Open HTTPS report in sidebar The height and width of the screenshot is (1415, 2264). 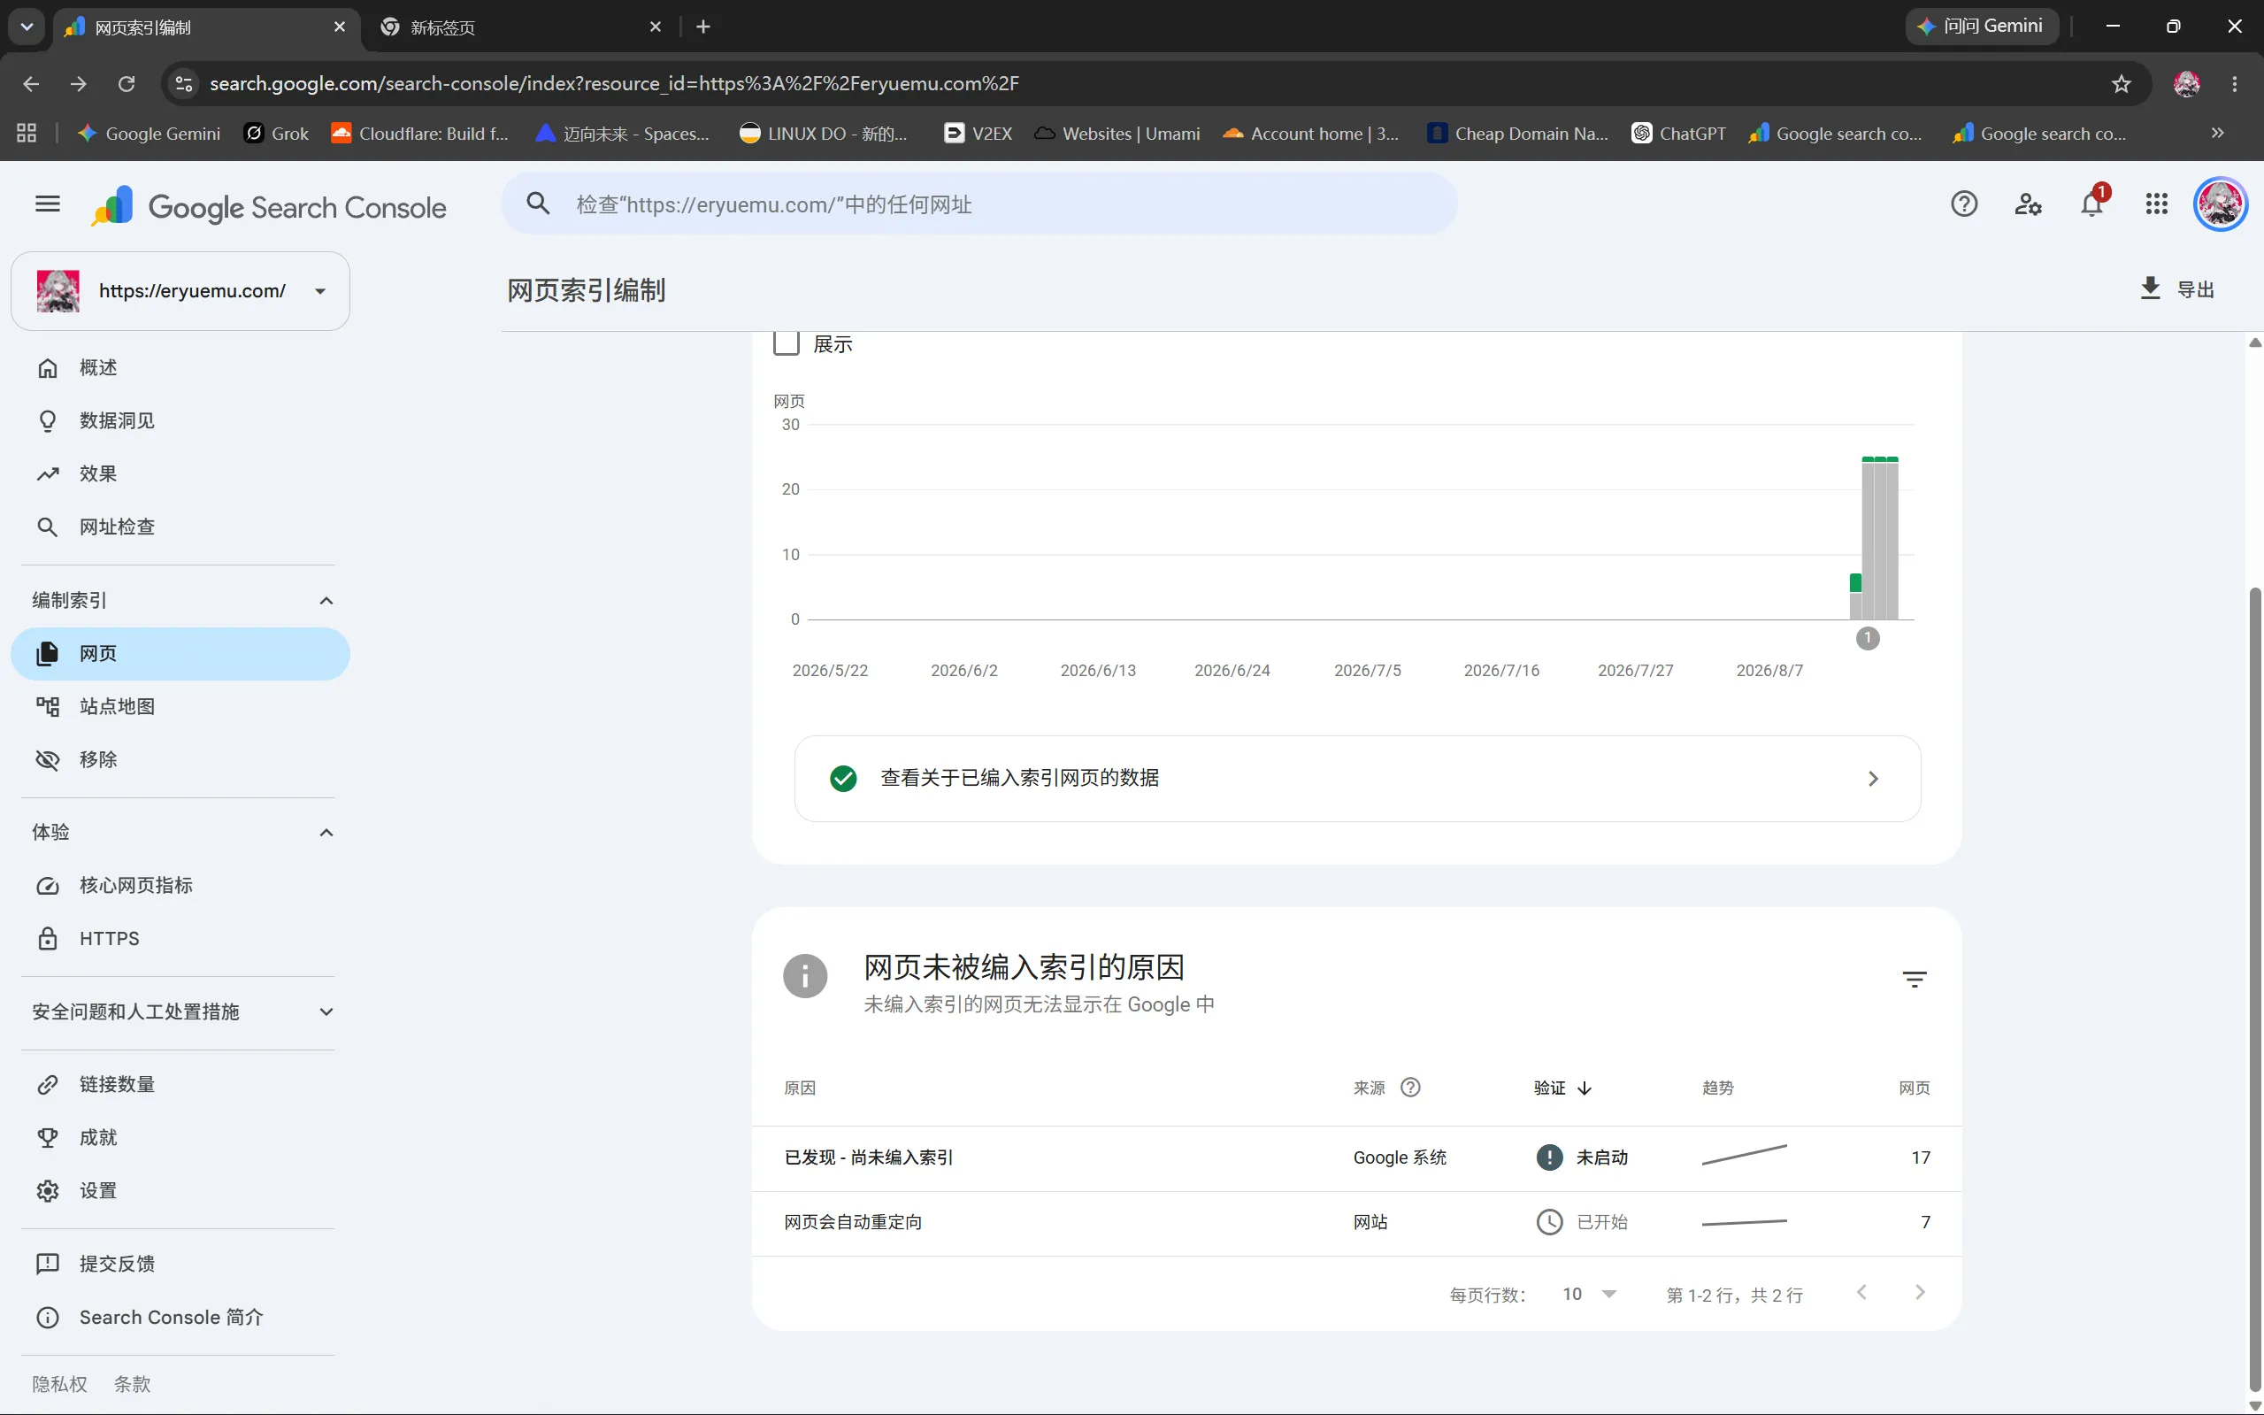point(180,939)
